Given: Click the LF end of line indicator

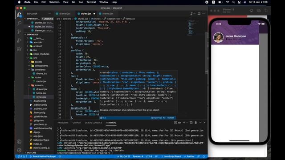Looking at the screenshot, I should (x=156, y=156).
